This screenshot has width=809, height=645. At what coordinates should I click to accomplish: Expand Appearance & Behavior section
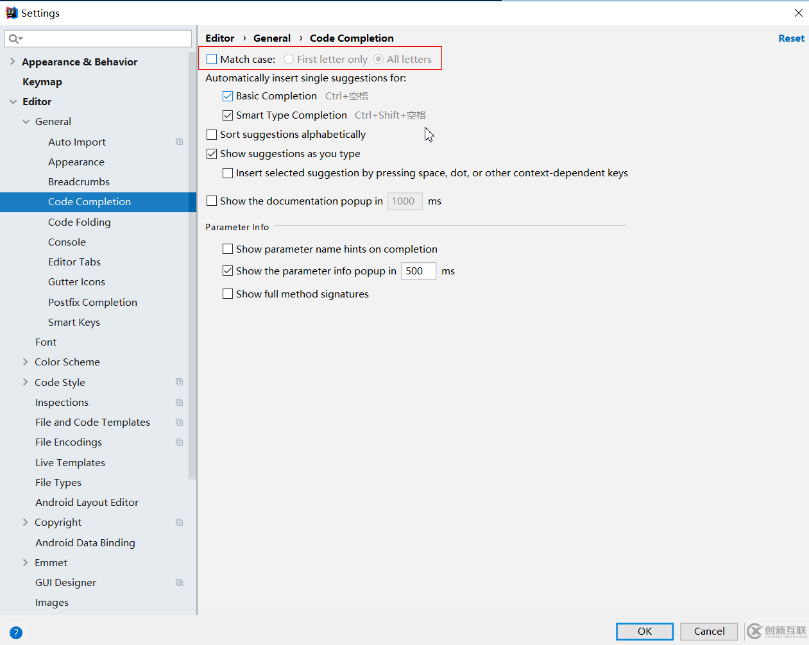pyautogui.click(x=13, y=62)
